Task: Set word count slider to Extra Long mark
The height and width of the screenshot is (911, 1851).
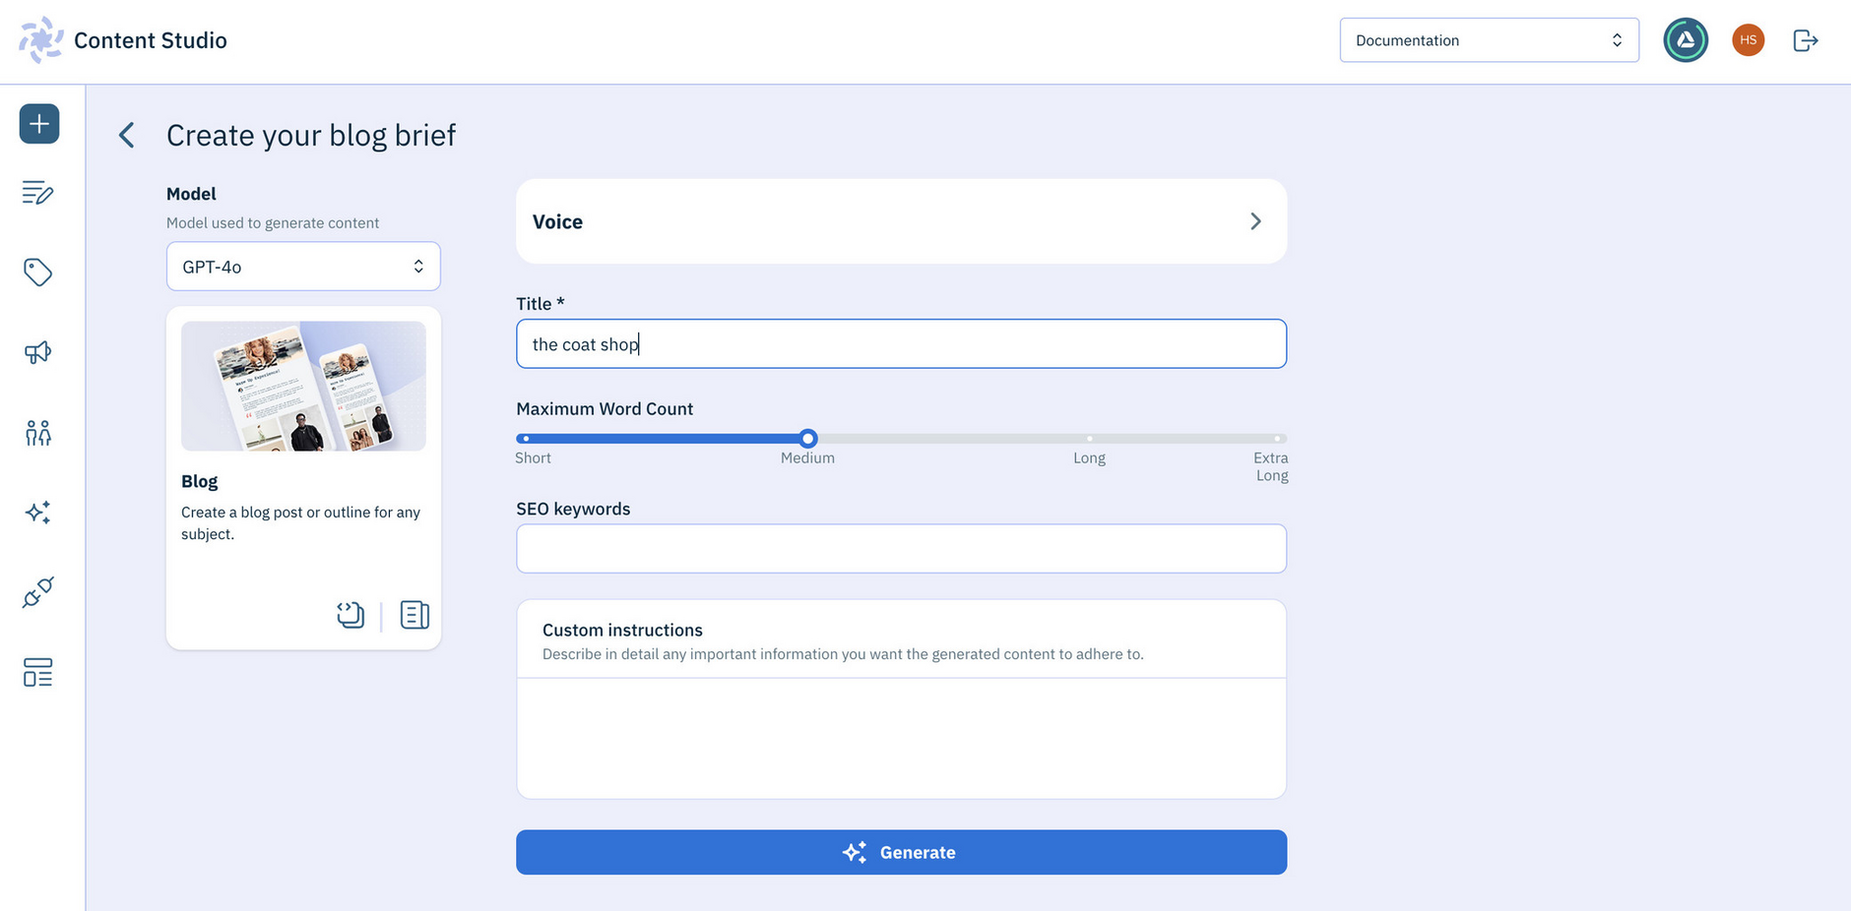Action: pos(1277,439)
